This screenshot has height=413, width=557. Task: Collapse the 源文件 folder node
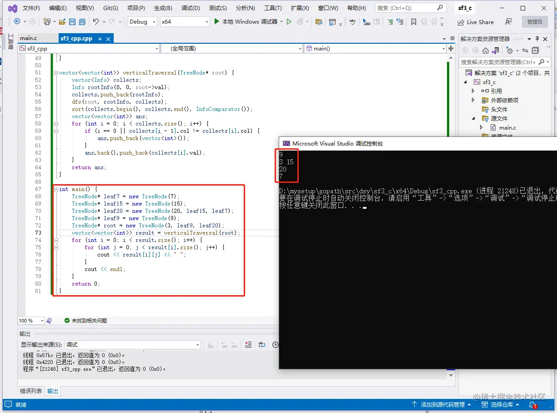[473, 119]
